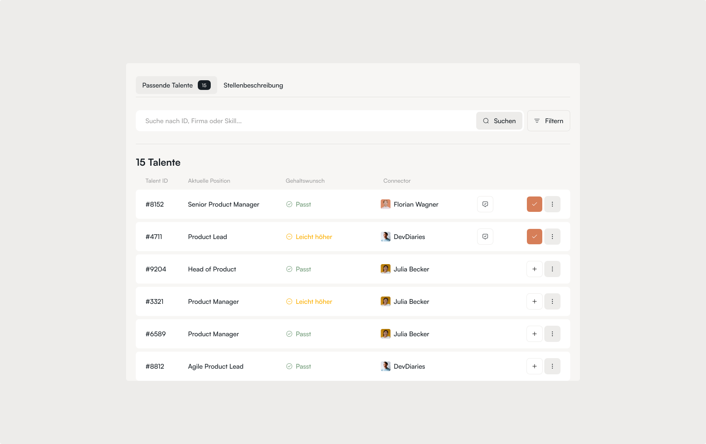Viewport: 706px width, 444px height.
Task: Open more options for talent #8152
Action: pyautogui.click(x=552, y=204)
